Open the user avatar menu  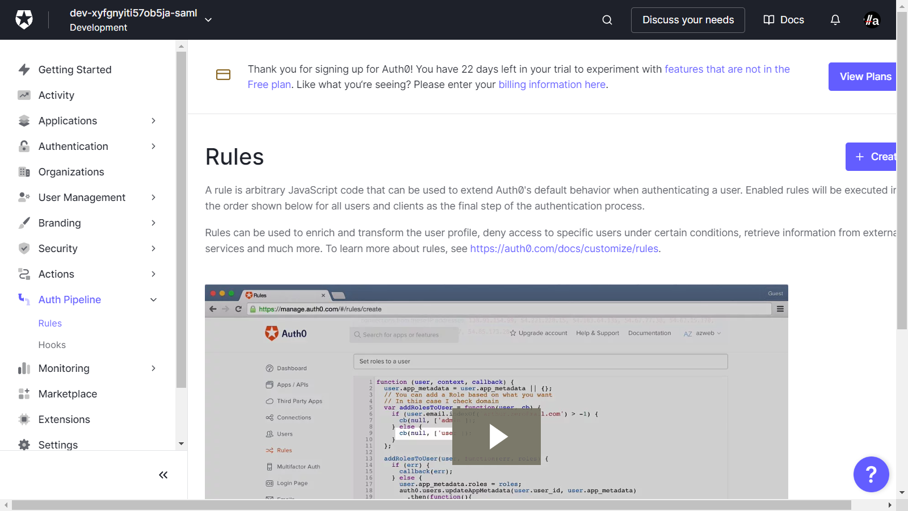(871, 20)
